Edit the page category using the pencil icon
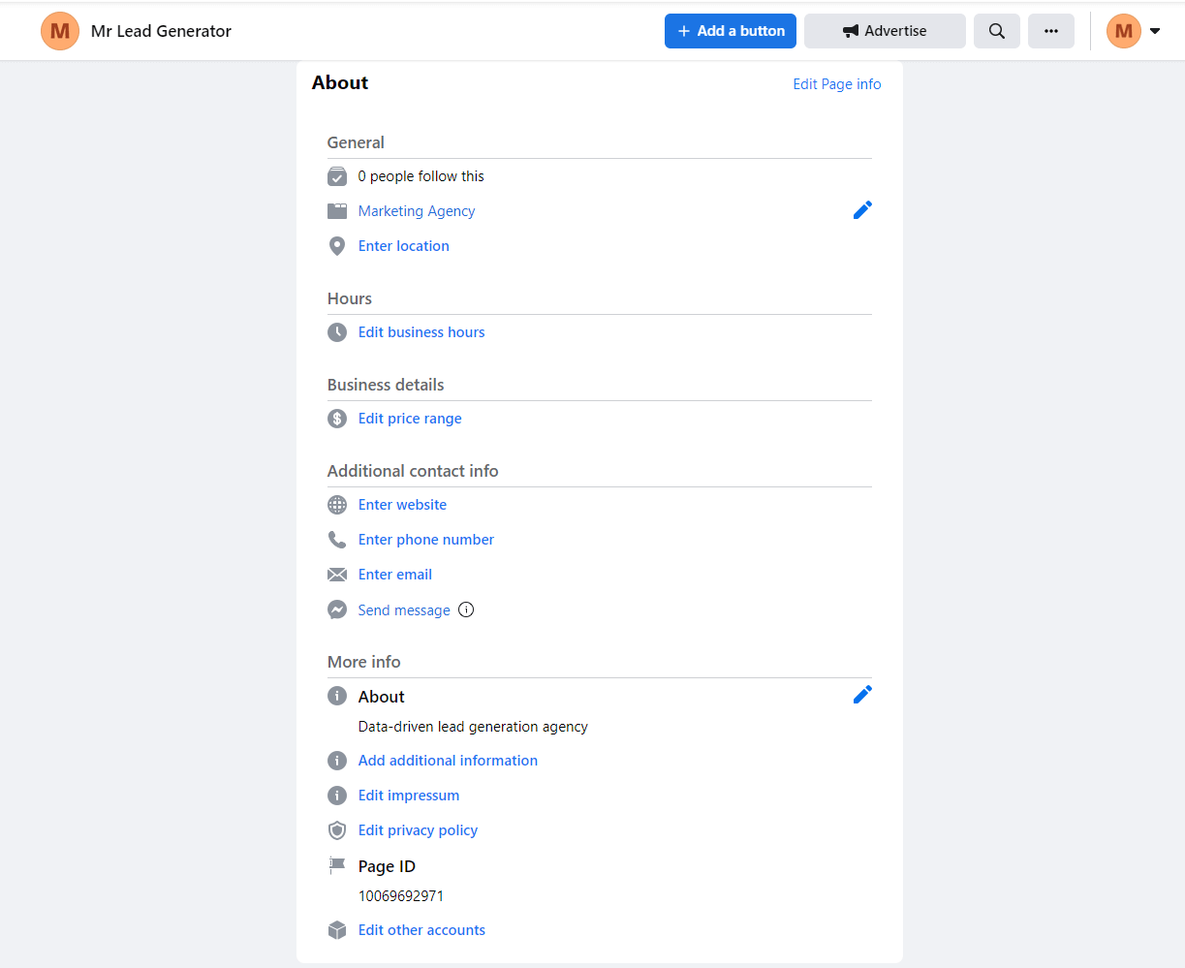Viewport: 1185px width, 968px height. [862, 209]
